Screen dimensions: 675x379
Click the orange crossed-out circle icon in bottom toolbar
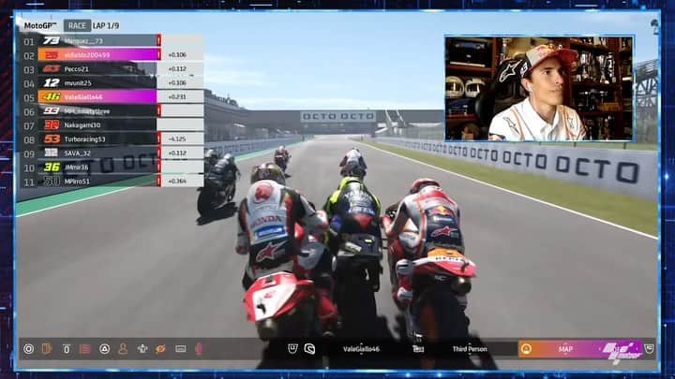160,349
